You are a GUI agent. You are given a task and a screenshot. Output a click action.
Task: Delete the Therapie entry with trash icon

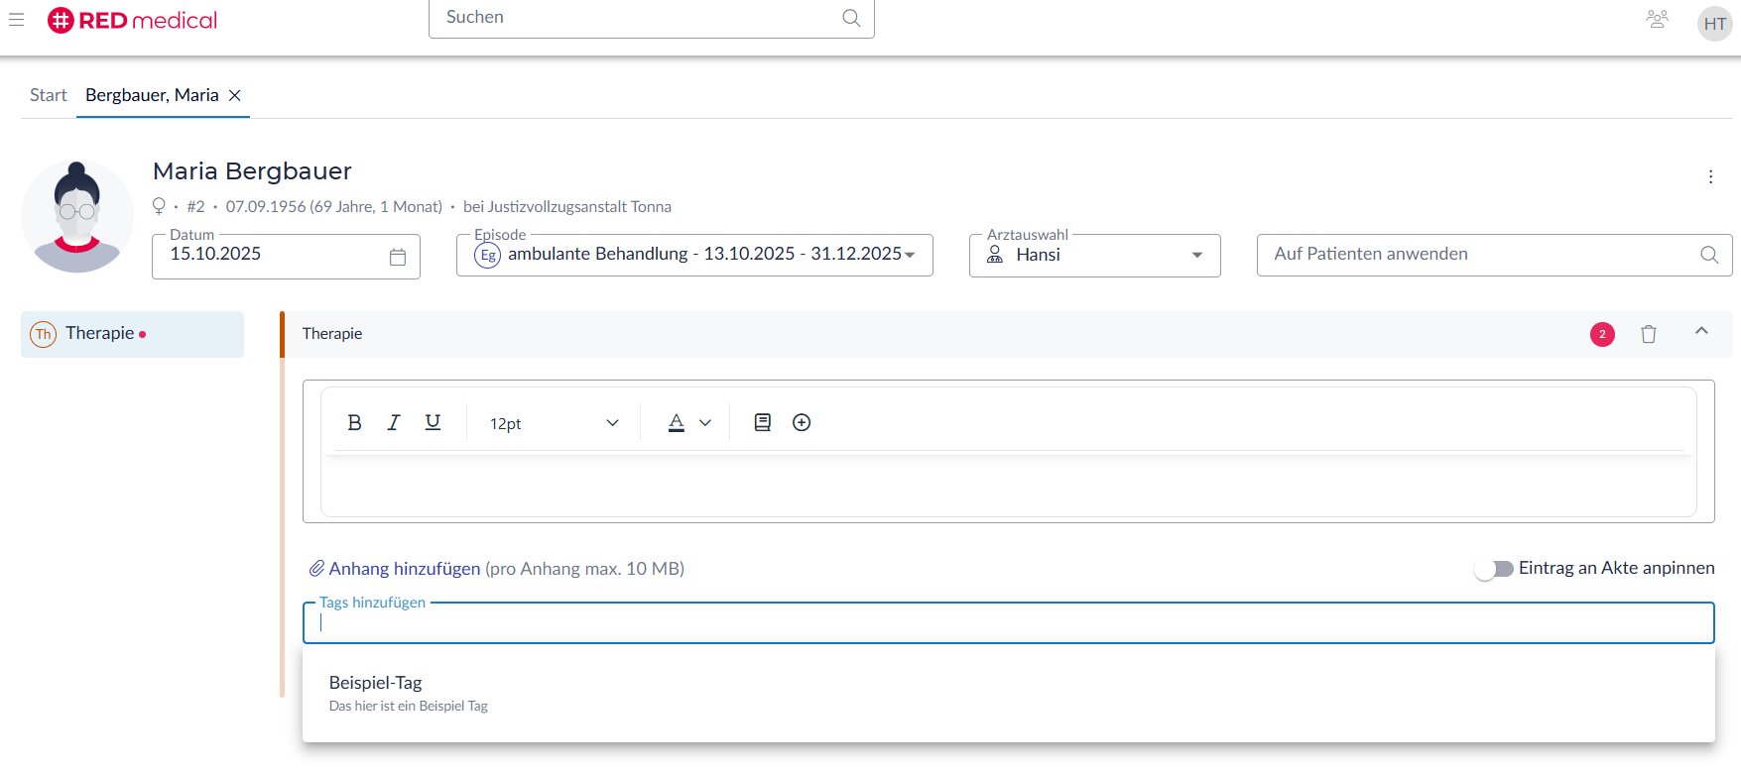click(x=1648, y=334)
